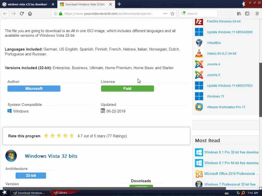Viewport: 262px width, 196px height.
Task: Go back to the previous page
Action: (x=5, y=14)
